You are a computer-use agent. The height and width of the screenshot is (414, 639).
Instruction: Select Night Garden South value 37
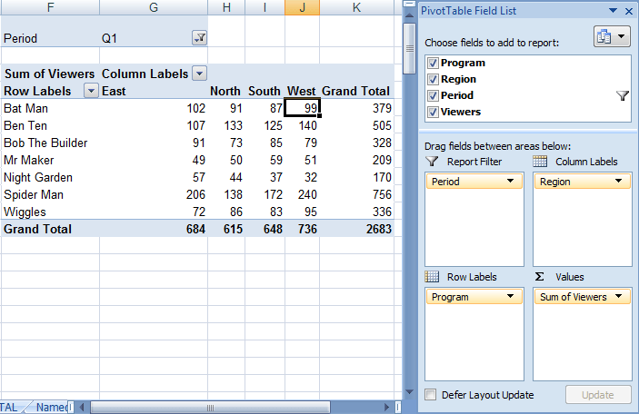tap(265, 177)
